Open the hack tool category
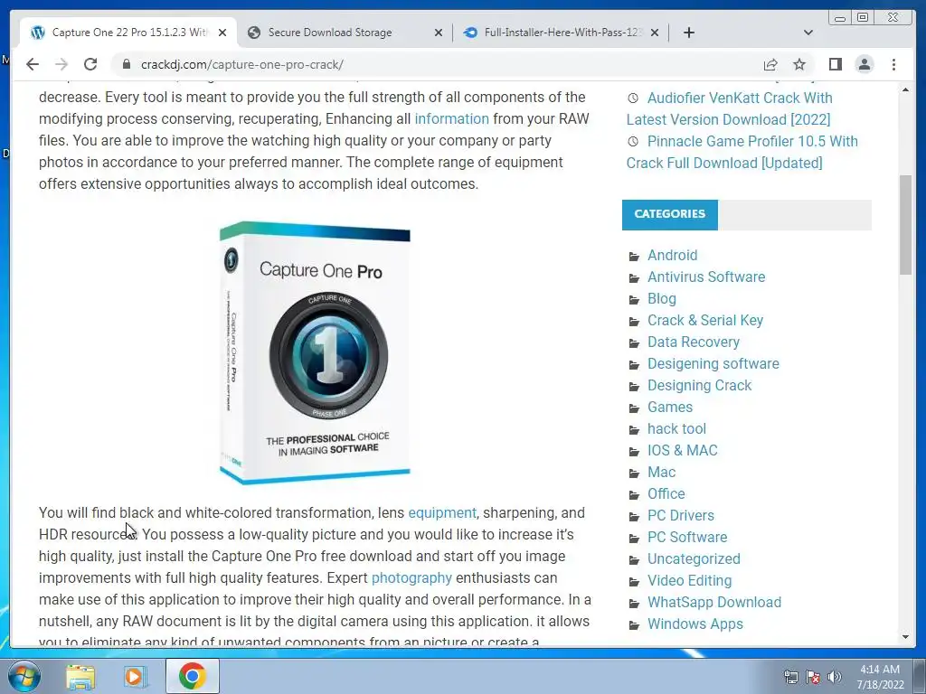926x694 pixels. [676, 428]
